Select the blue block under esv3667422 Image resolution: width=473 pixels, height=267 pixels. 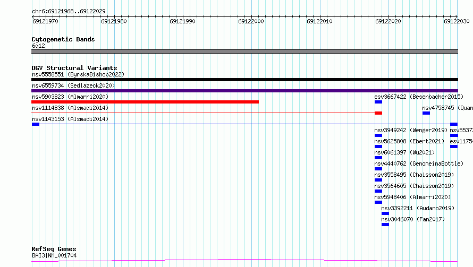pos(378,102)
